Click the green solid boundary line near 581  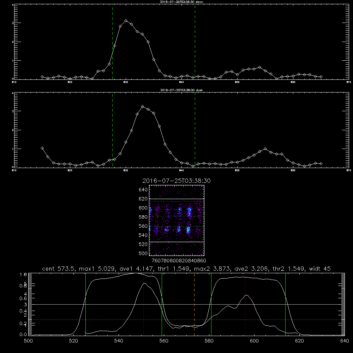211,304
